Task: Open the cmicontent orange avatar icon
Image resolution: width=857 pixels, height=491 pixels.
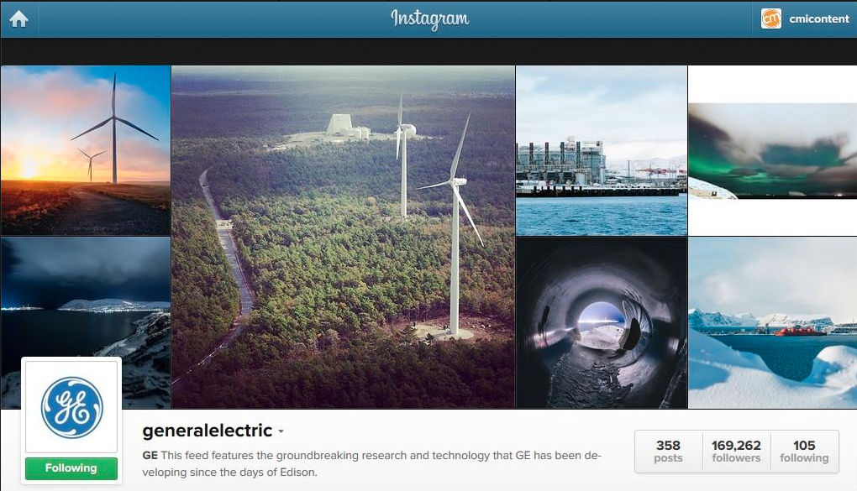Action: (770, 18)
